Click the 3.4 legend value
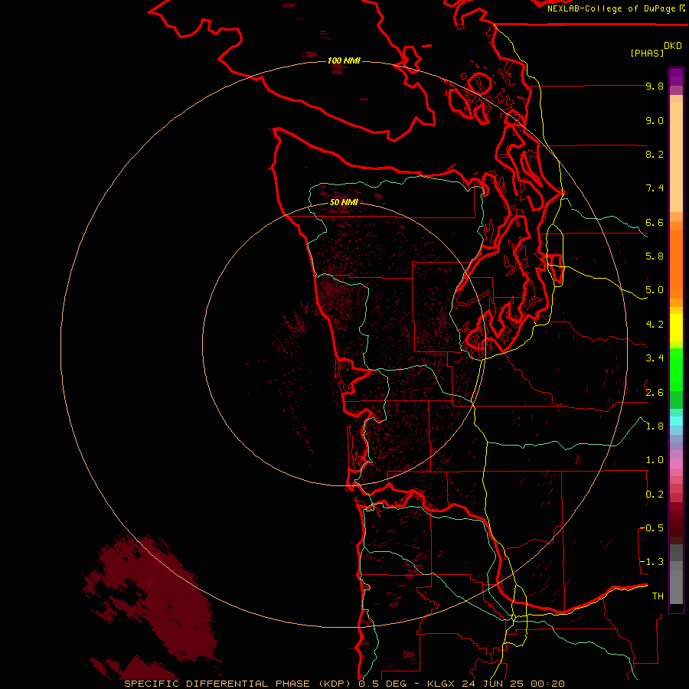The height and width of the screenshot is (689, 689). [x=655, y=358]
